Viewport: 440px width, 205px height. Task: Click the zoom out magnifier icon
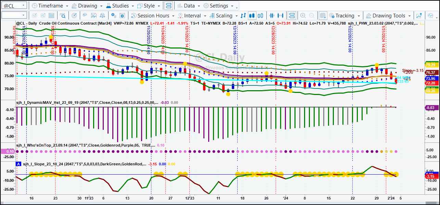[312, 15]
